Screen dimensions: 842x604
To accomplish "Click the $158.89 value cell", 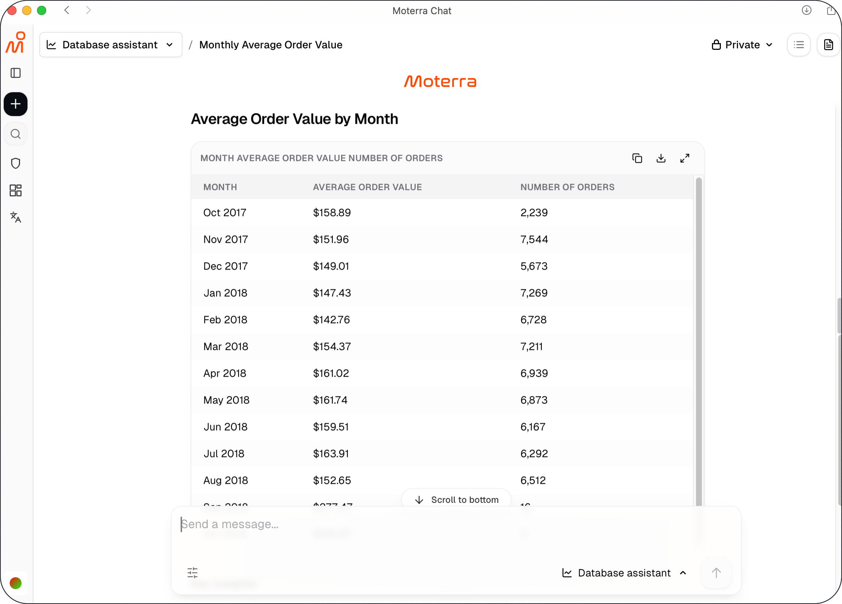I will (332, 212).
